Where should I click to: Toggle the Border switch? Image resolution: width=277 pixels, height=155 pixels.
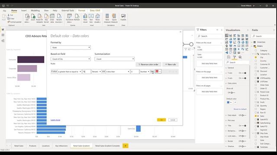point(244,141)
